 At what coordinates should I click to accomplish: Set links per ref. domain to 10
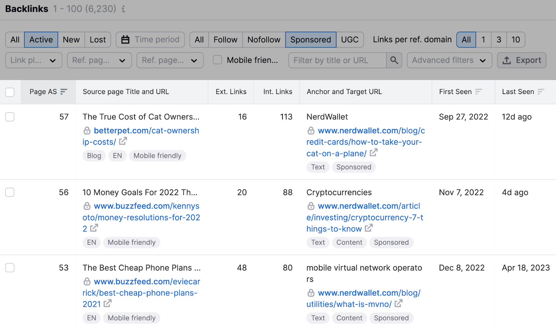(x=516, y=40)
